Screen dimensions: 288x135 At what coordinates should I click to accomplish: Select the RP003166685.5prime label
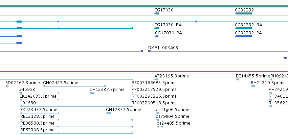tap(154, 83)
